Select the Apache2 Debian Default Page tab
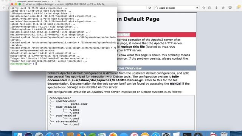The image size is (242, 136). (32, 2)
